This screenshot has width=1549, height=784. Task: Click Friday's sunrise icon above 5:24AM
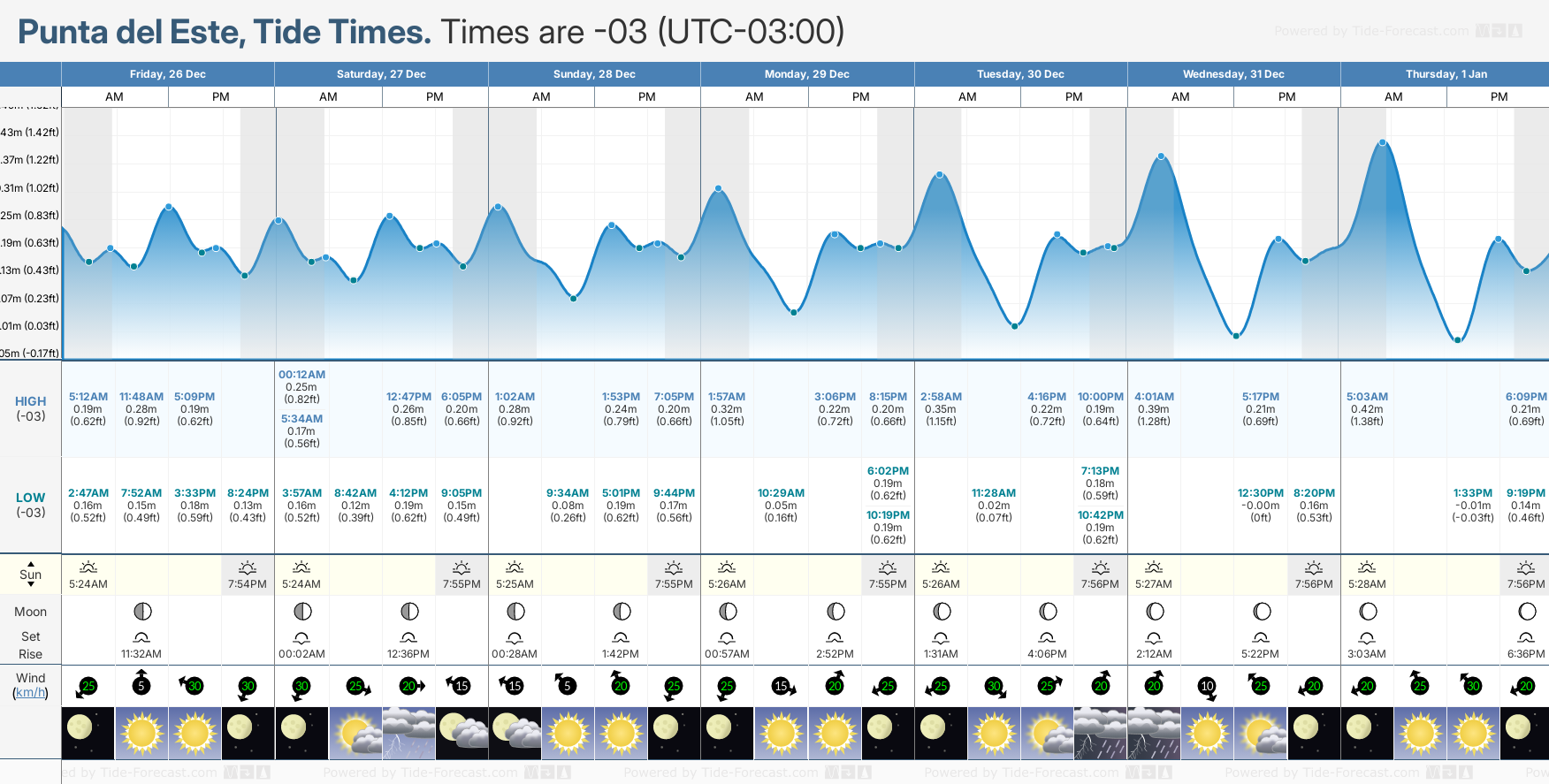(88, 567)
